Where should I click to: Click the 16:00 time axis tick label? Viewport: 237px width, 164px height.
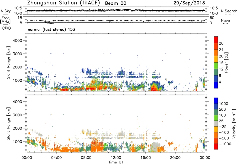pyautogui.click(x=145, y=158)
